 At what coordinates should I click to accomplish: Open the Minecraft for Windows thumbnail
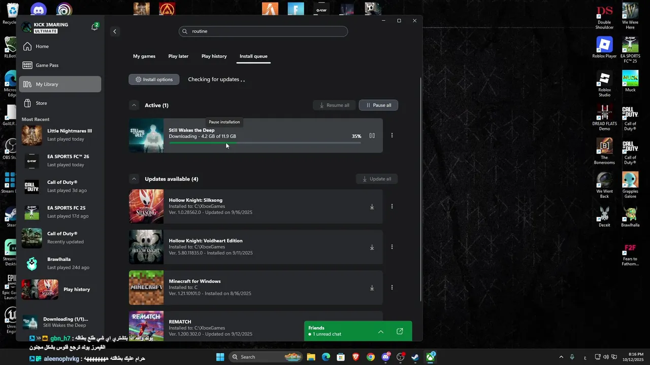click(146, 287)
